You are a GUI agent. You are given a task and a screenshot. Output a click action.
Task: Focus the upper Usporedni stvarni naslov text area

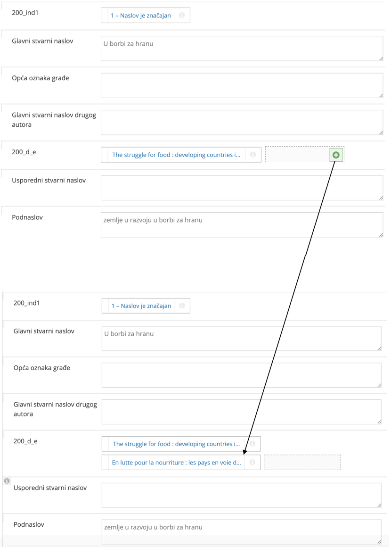[x=241, y=188]
